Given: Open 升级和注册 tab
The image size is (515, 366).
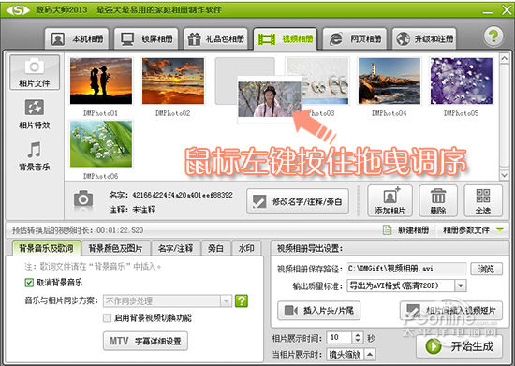Looking at the screenshot, I should 424,38.
